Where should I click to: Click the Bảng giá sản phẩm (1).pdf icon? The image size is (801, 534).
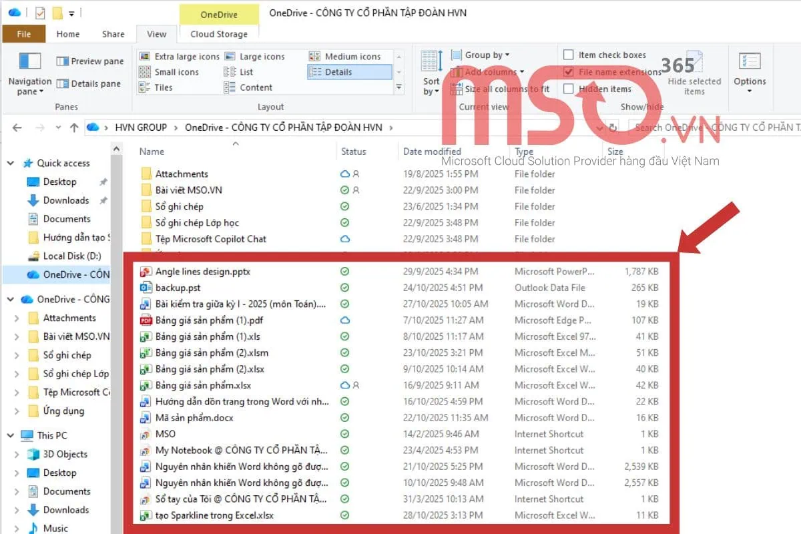pos(146,320)
